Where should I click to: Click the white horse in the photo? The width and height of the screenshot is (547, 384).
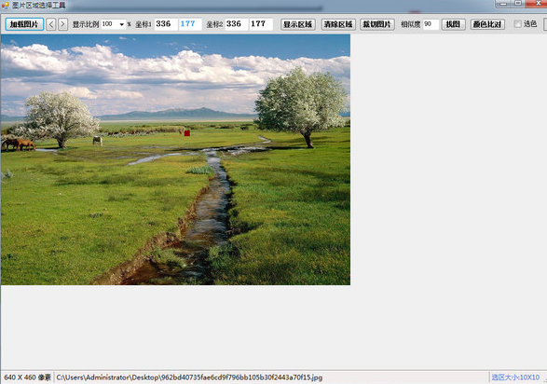[98, 141]
